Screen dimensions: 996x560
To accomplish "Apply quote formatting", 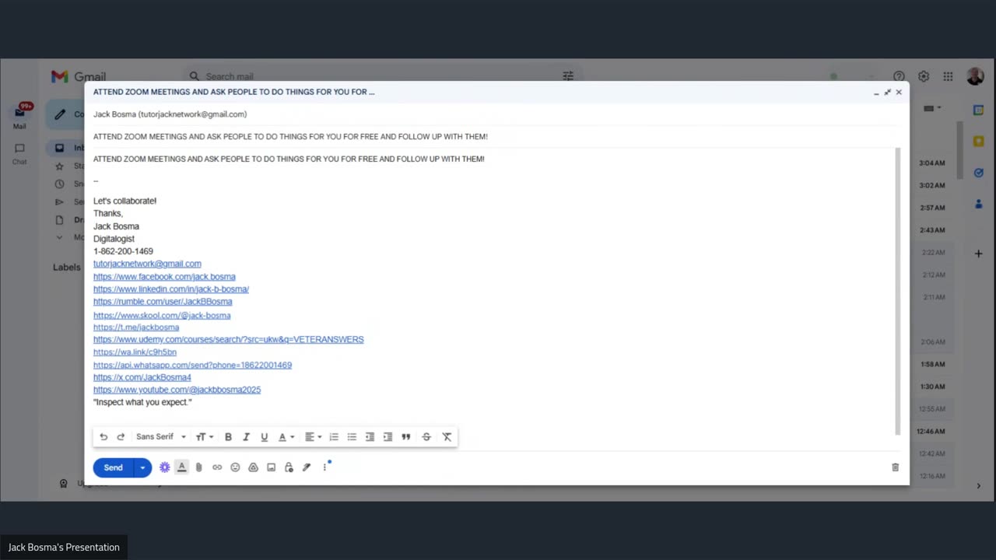I will coord(405,437).
